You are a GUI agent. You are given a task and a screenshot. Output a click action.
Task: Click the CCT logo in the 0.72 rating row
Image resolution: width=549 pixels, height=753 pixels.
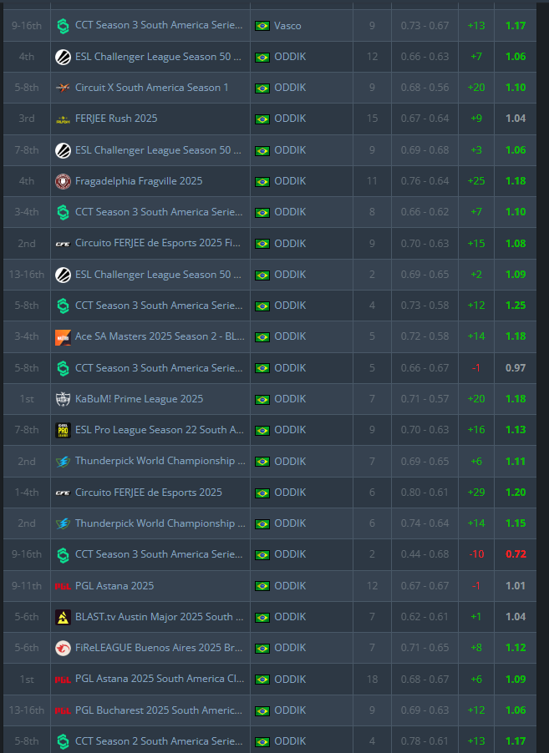tap(63, 554)
